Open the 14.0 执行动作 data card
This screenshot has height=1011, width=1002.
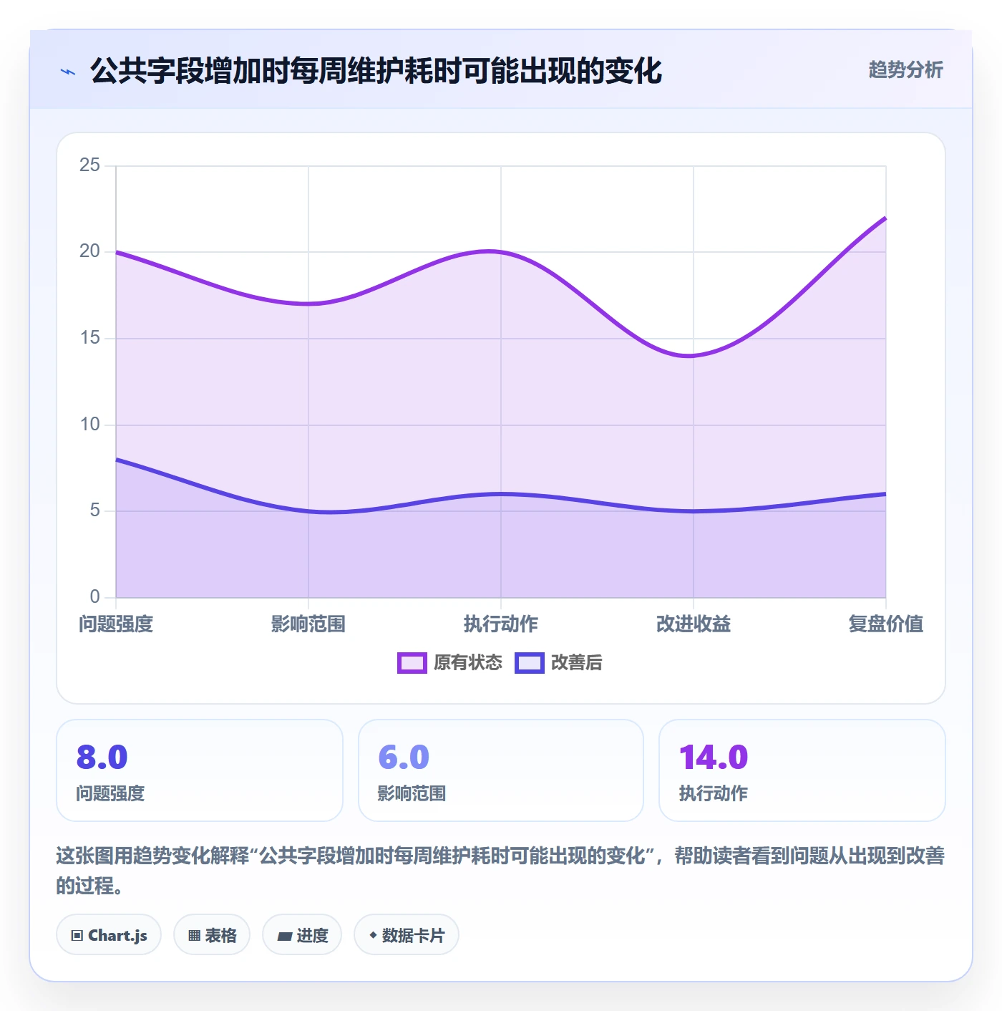tap(802, 770)
